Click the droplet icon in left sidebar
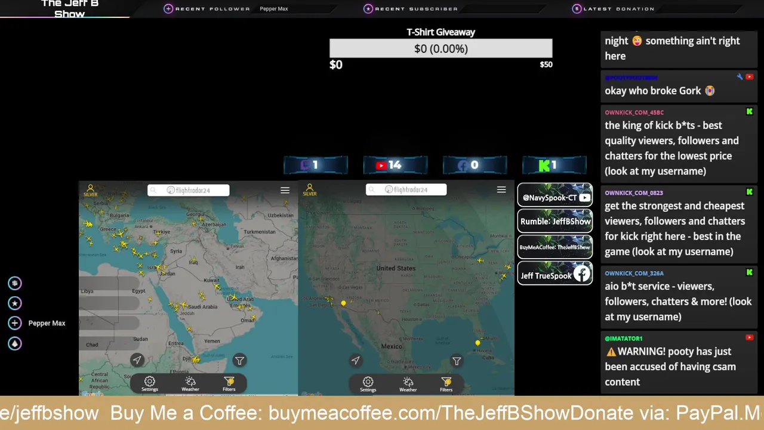The image size is (764, 430). [15, 343]
